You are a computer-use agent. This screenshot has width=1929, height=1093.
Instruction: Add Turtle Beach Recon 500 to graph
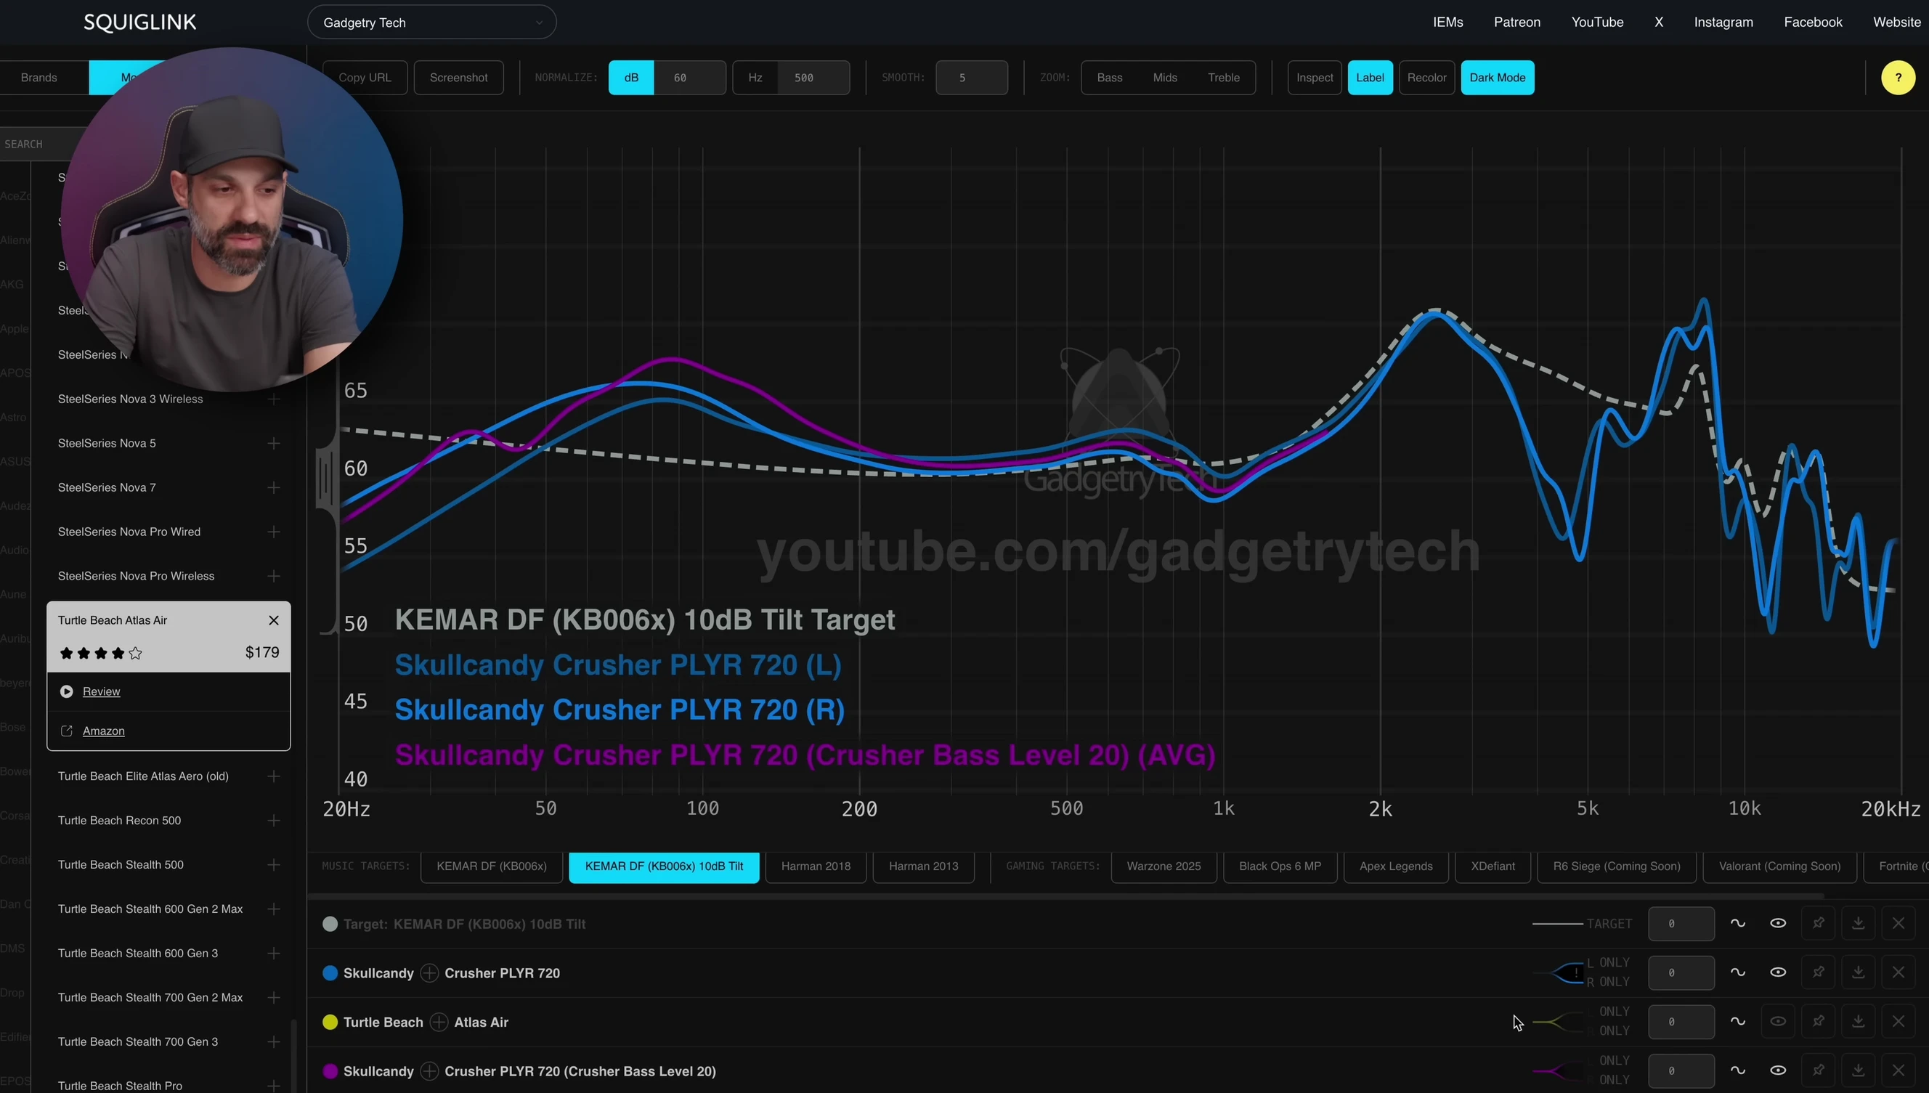point(274,821)
